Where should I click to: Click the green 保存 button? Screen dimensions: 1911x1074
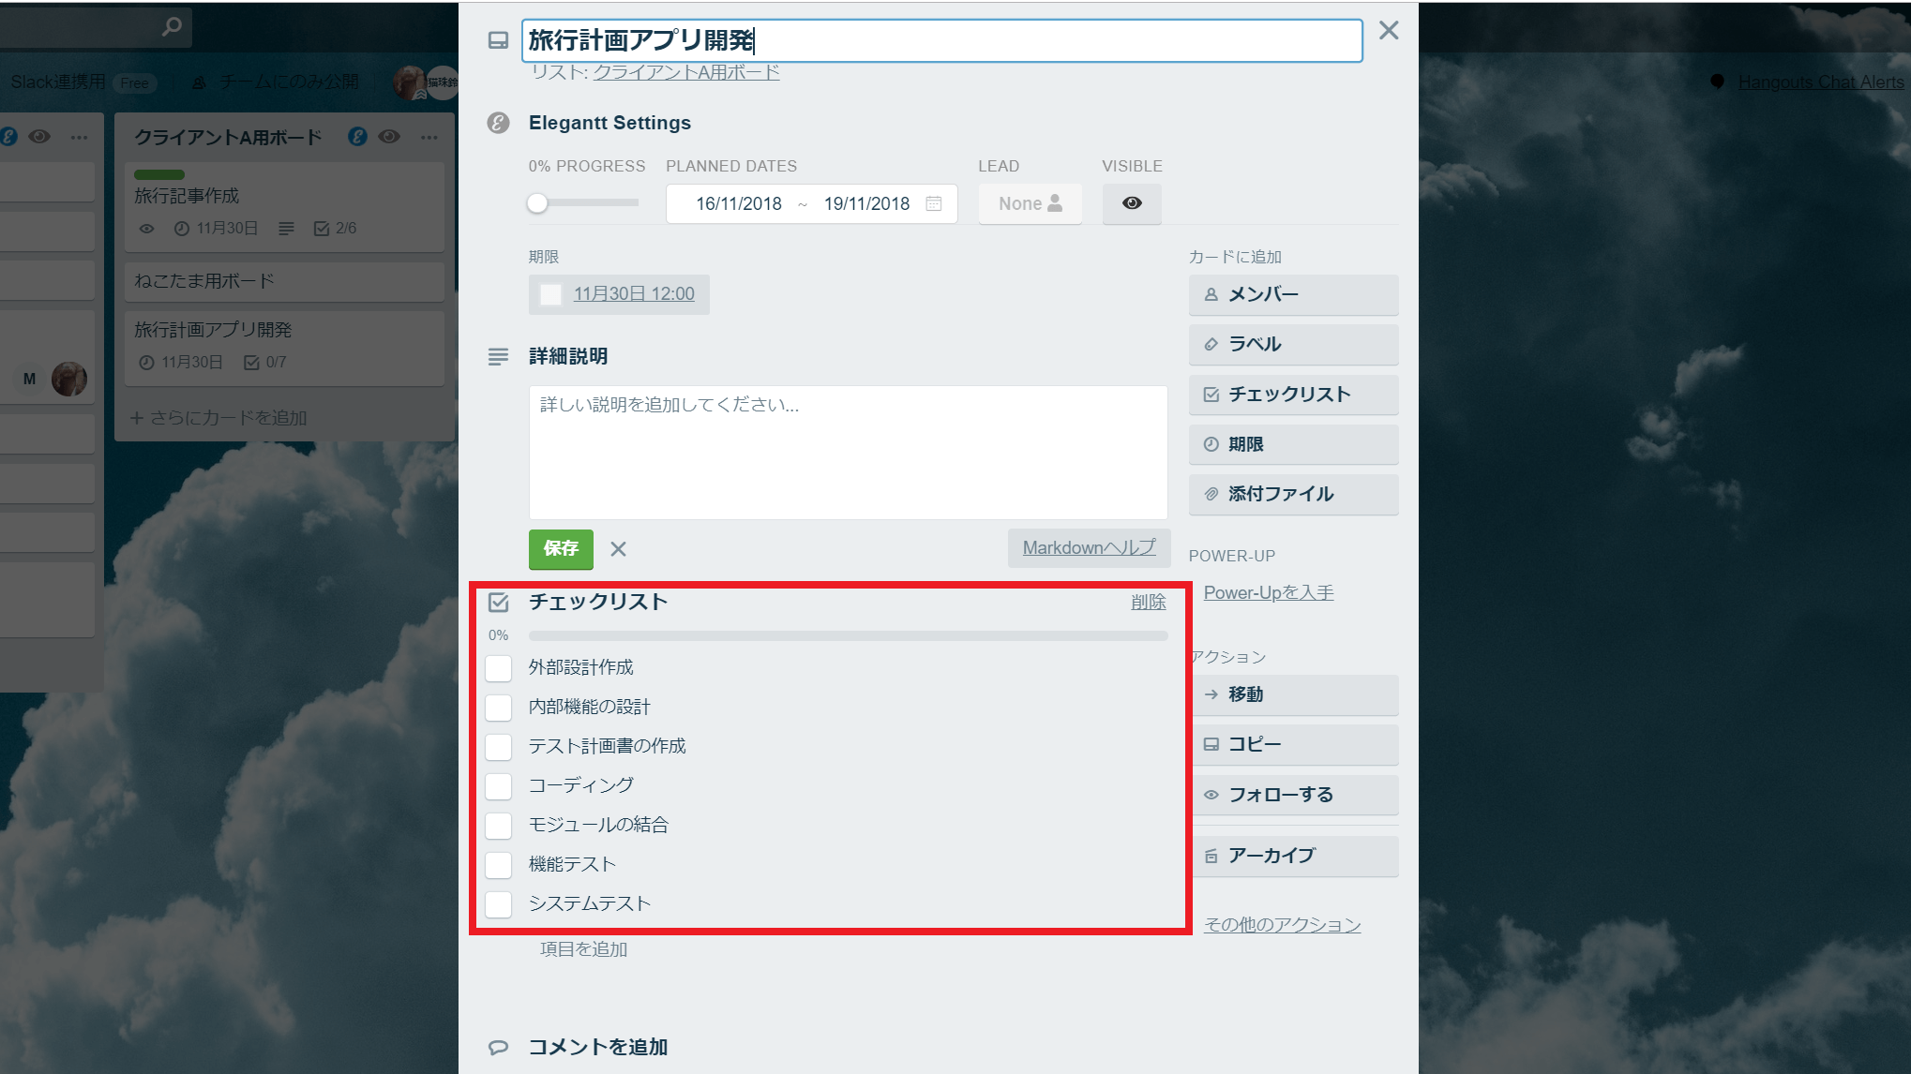(x=561, y=549)
